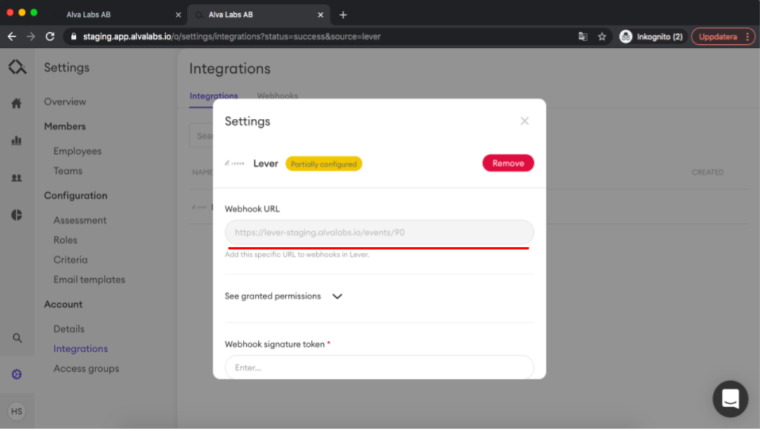Bookmark the page with the star icon

click(x=603, y=36)
